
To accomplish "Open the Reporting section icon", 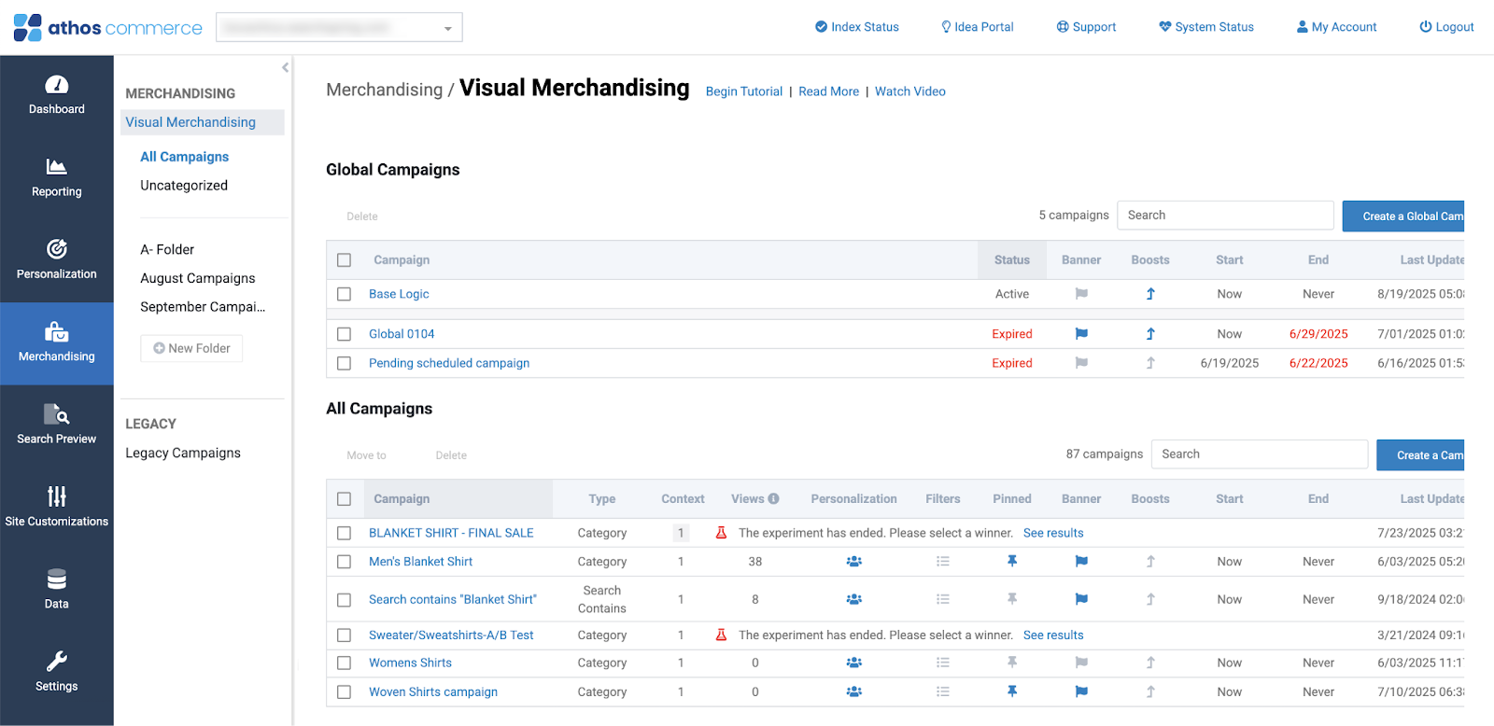I will 56,167.
